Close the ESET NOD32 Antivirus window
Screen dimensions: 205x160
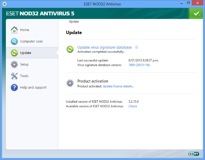[198, 3]
